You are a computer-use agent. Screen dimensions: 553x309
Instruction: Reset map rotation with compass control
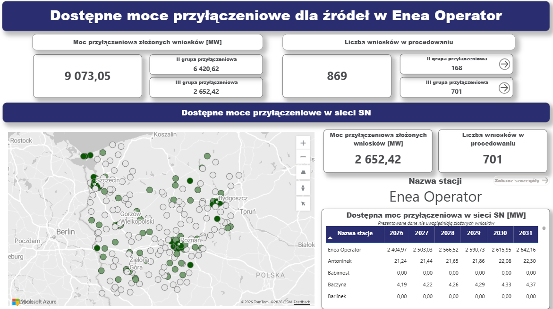(303, 188)
